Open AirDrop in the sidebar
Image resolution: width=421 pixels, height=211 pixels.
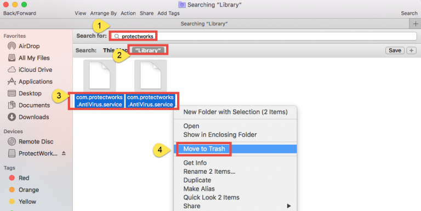(24, 46)
